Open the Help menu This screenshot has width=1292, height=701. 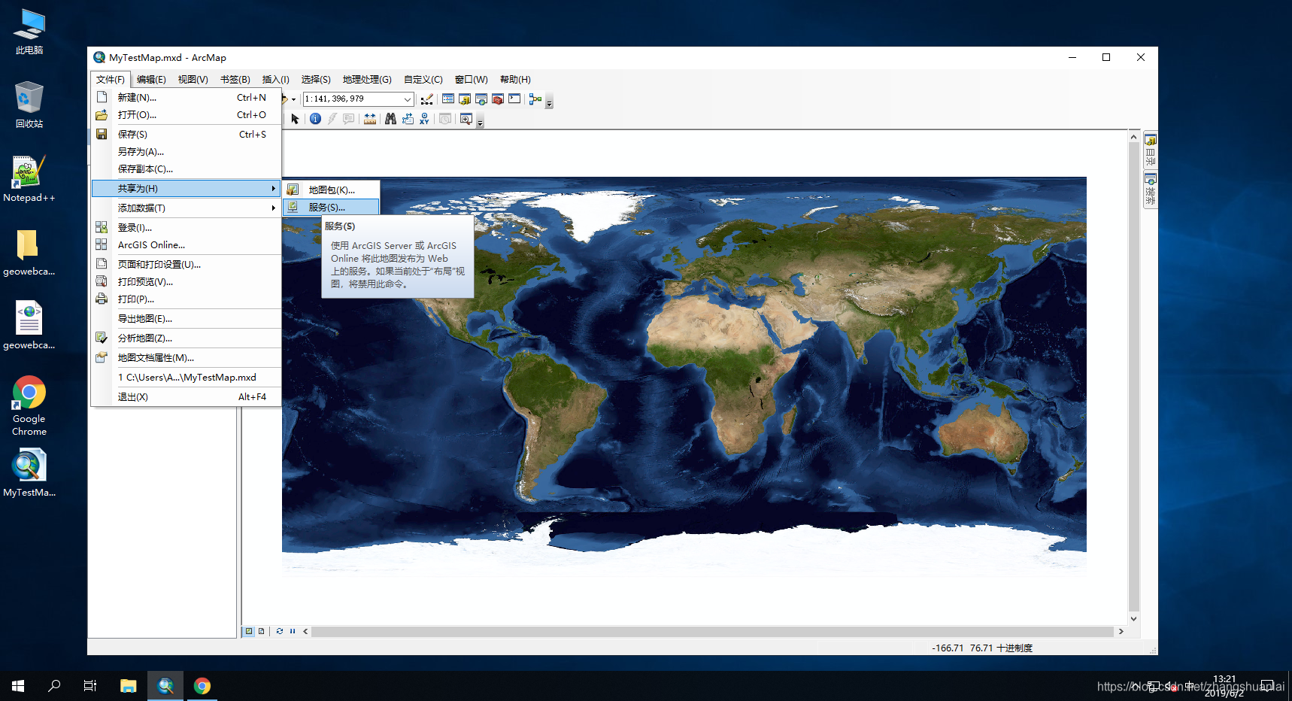click(x=515, y=80)
